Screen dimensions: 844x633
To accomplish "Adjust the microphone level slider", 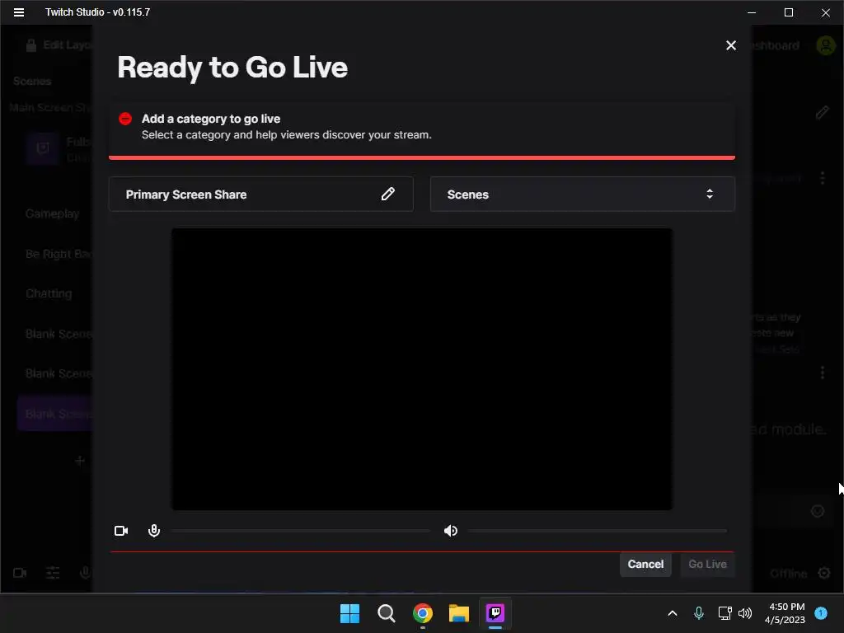I will click(x=300, y=531).
